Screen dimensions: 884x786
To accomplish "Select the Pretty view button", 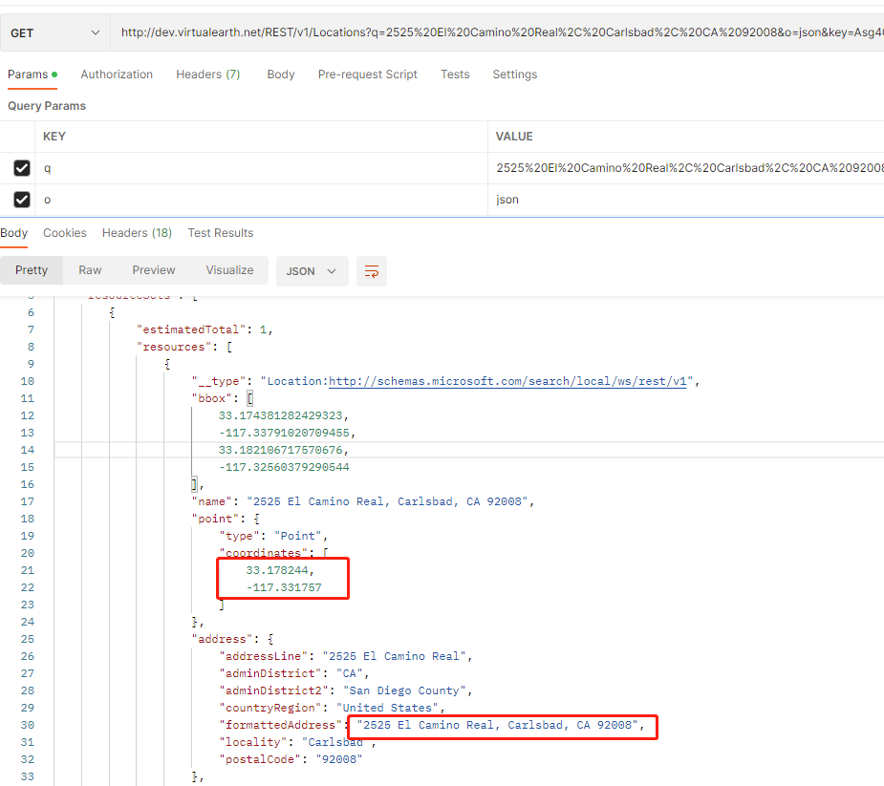I will tap(32, 270).
